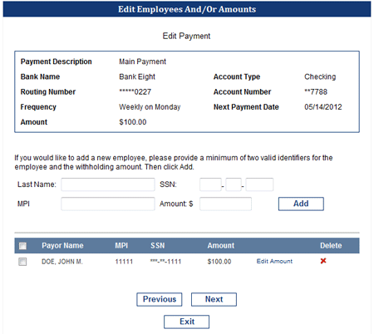
Task: Click the last SSN segment field
Action: pos(259,184)
